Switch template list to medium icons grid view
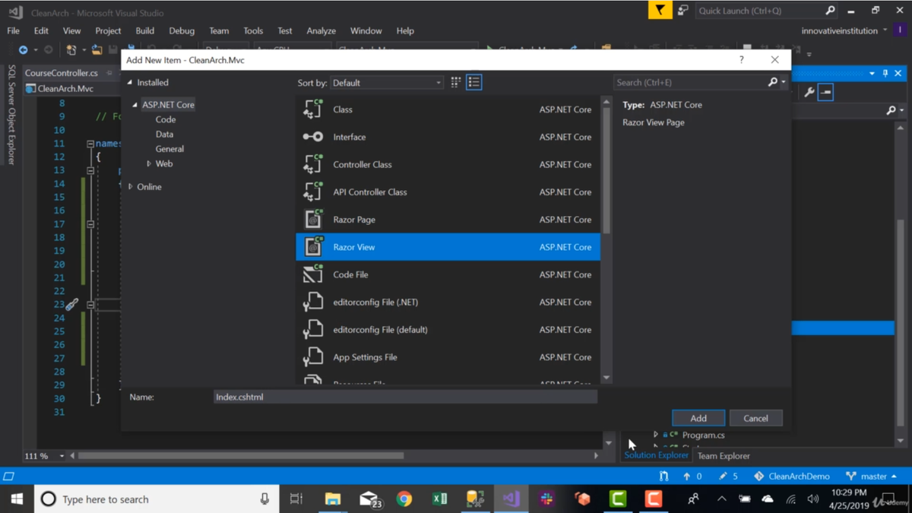 [x=455, y=82]
